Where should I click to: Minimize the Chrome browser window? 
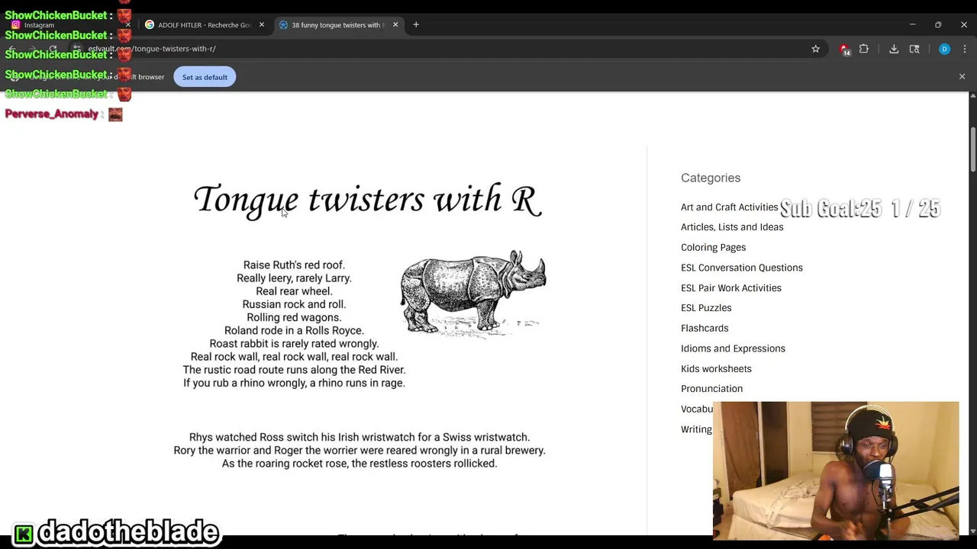[x=912, y=24]
